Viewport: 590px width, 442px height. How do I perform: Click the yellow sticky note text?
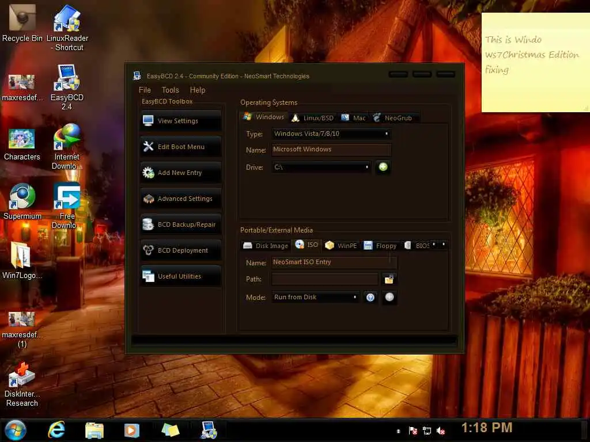click(532, 55)
